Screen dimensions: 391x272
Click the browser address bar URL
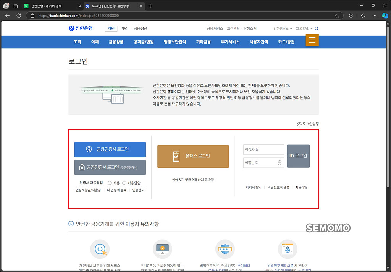[79, 16]
